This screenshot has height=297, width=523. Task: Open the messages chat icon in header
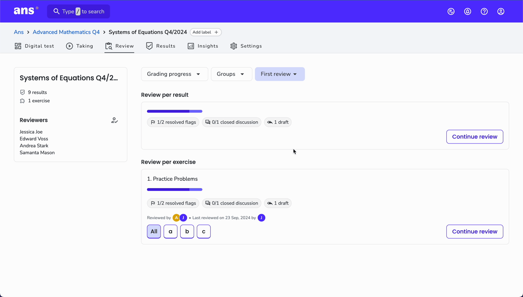451,12
